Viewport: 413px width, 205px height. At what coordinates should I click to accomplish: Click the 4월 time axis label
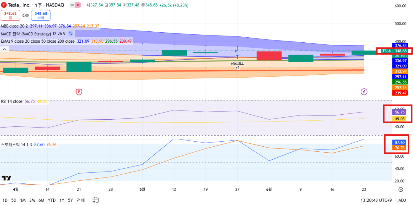(x=16, y=189)
